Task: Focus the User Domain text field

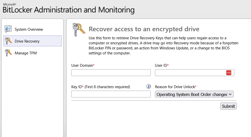Action: tap(111, 73)
